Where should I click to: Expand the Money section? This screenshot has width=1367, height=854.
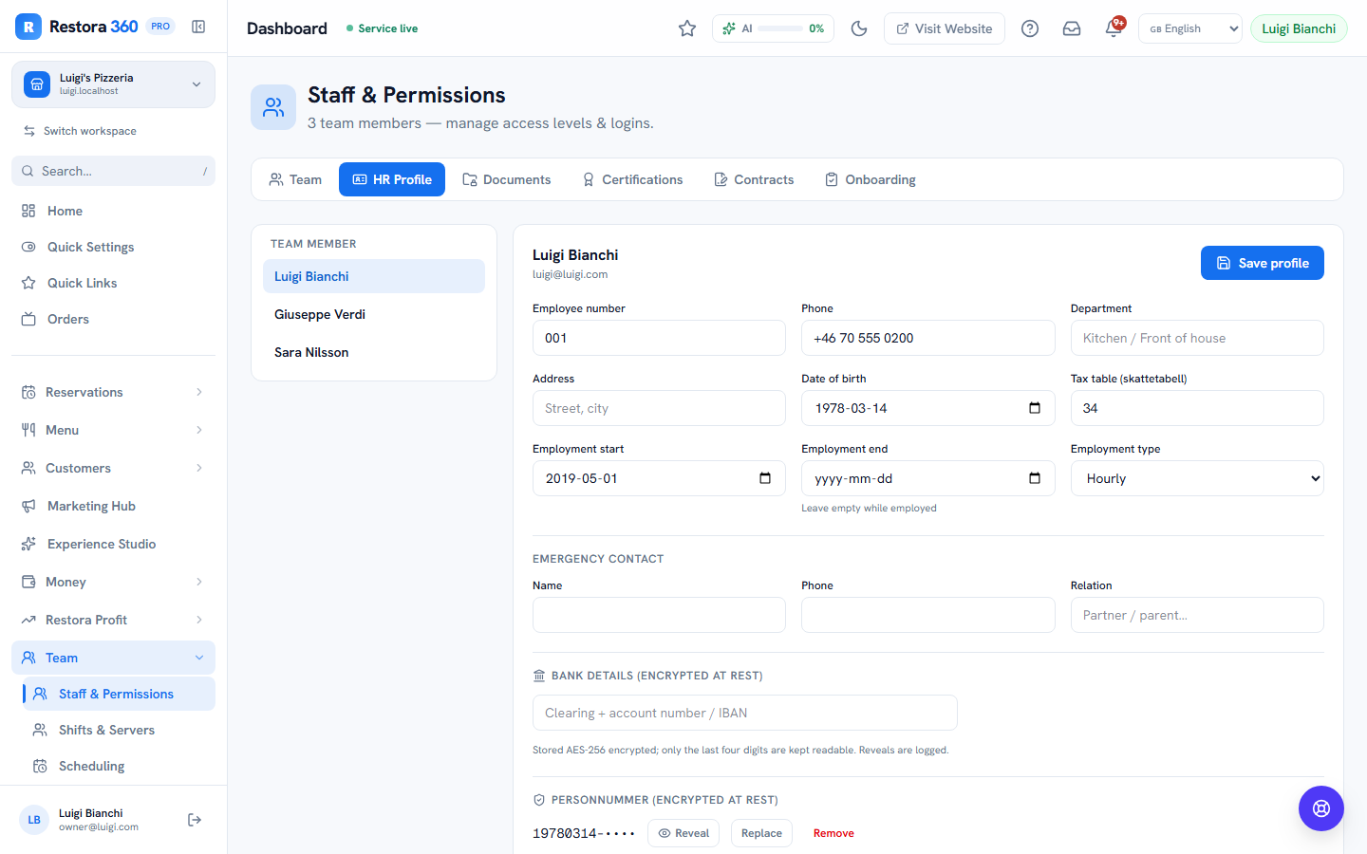(x=113, y=582)
